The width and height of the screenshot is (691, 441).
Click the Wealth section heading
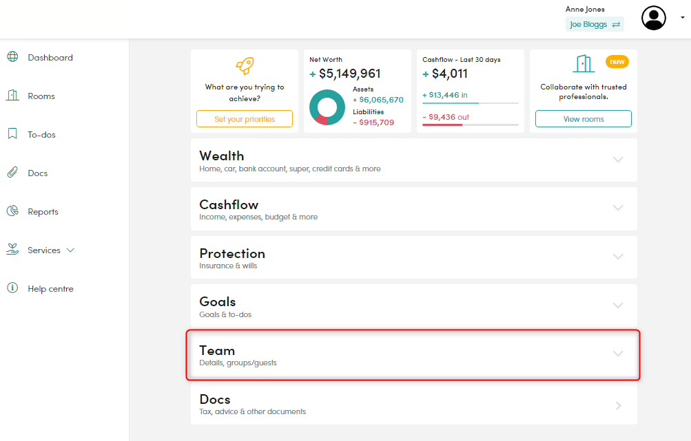point(222,155)
